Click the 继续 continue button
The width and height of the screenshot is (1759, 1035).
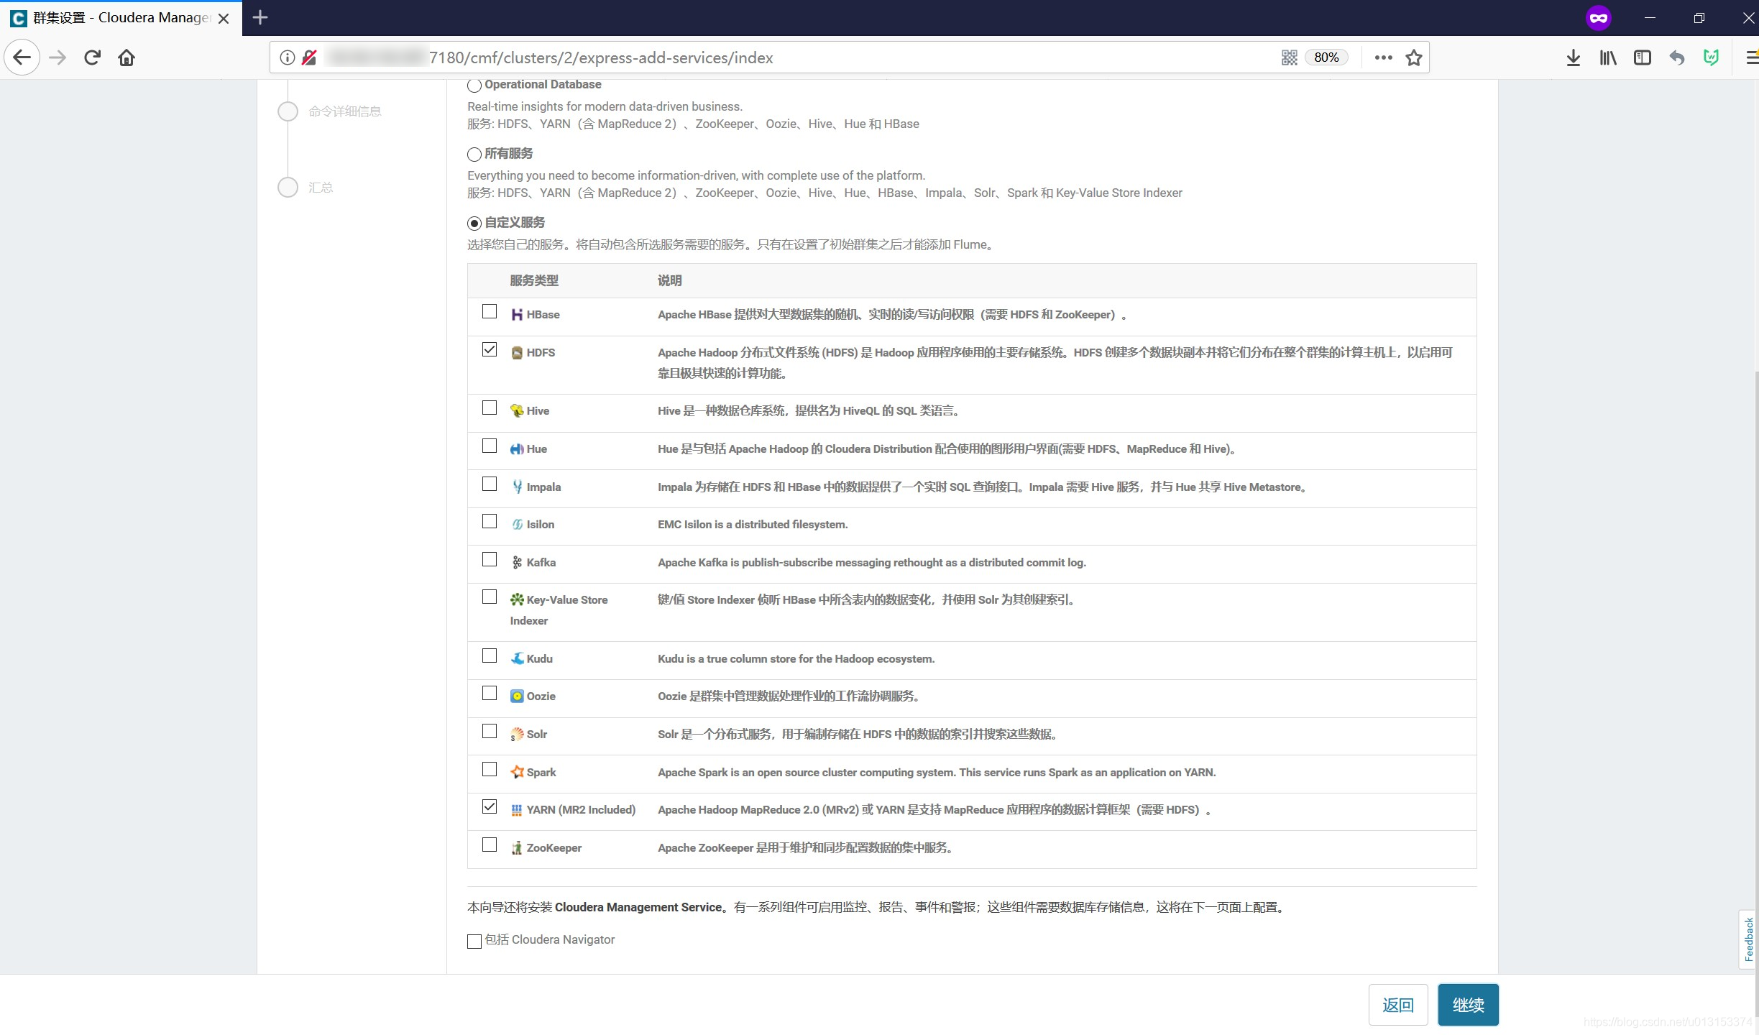point(1468,1005)
